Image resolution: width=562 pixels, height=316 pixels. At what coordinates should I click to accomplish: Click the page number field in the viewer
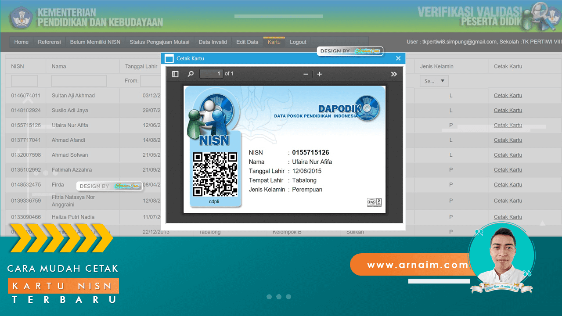tap(211, 74)
